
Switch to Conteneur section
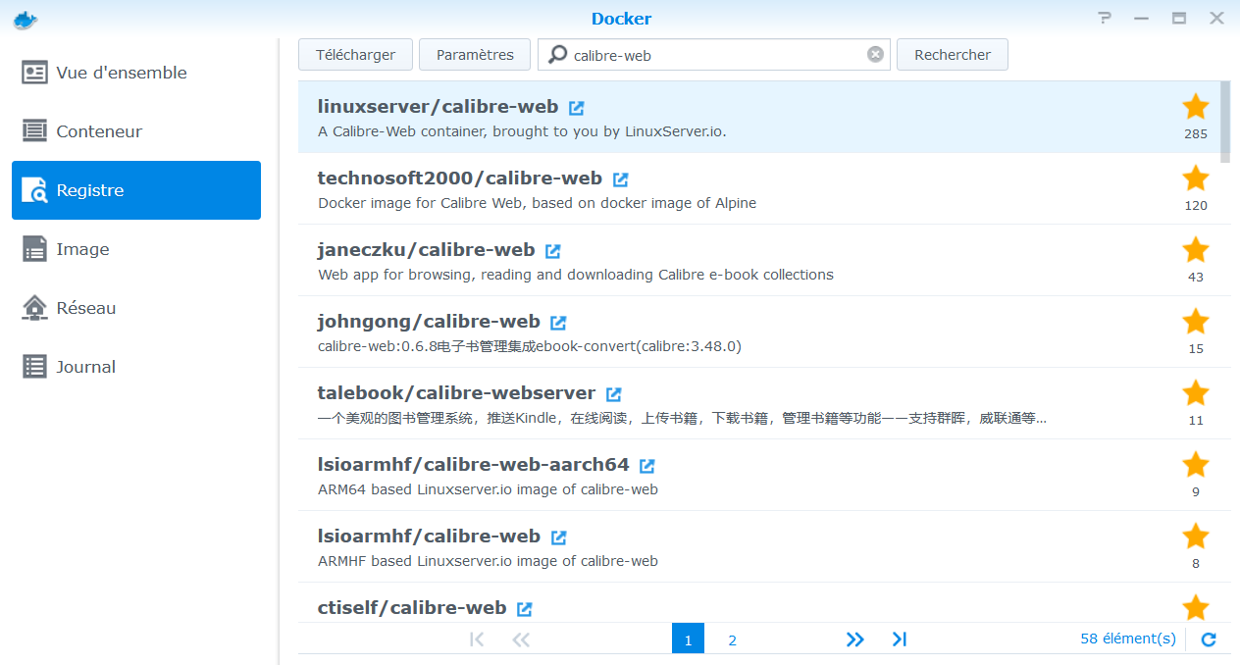[x=136, y=131]
